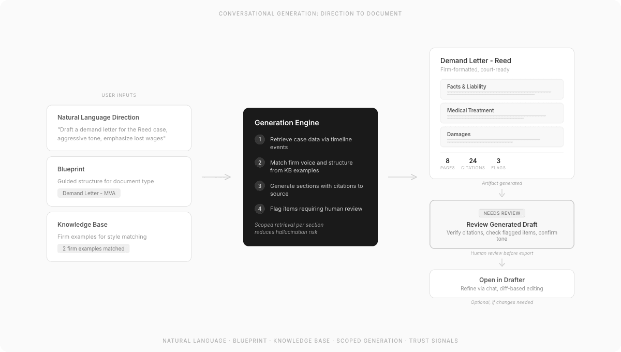Select 'Retrieve case data via timeline events' text
This screenshot has height=352, width=621.
pyautogui.click(x=311, y=143)
